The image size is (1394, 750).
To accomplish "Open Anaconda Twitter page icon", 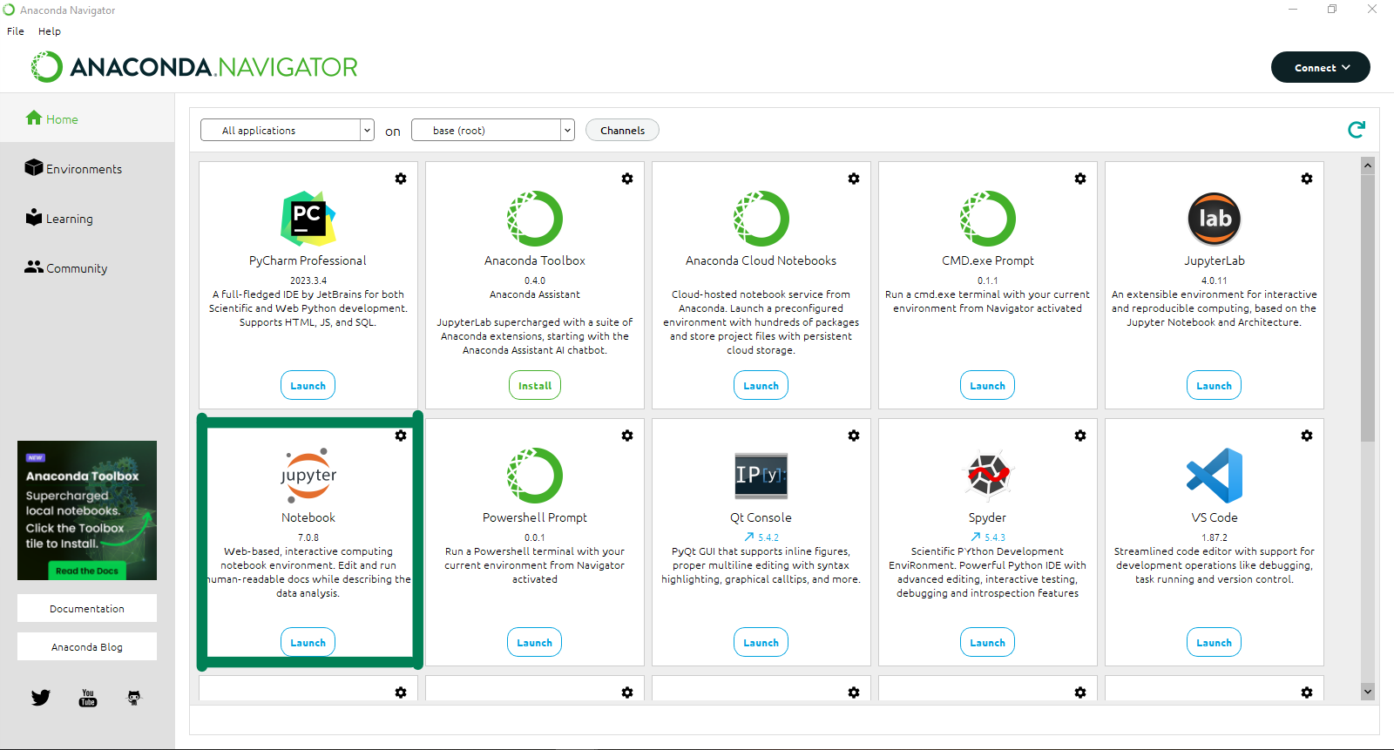I will click(x=41, y=698).
